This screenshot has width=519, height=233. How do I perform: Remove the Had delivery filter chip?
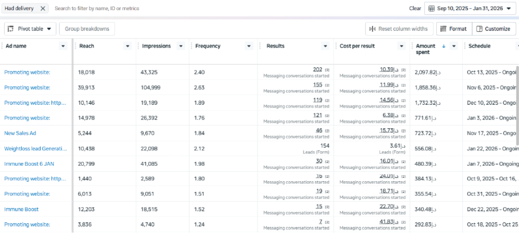43,9
